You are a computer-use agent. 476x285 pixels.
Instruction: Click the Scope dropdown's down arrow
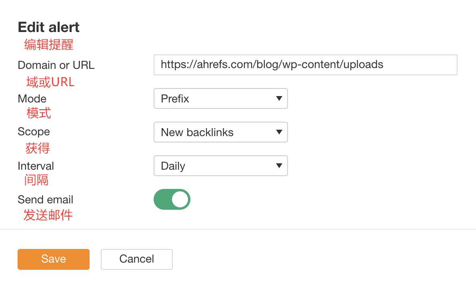[279, 132]
